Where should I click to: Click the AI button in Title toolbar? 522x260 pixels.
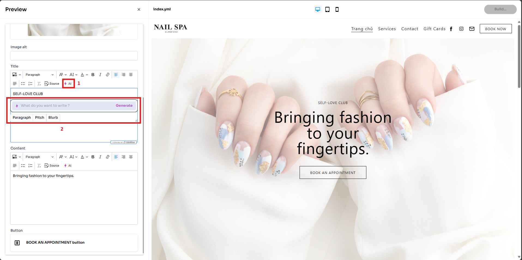click(68, 84)
